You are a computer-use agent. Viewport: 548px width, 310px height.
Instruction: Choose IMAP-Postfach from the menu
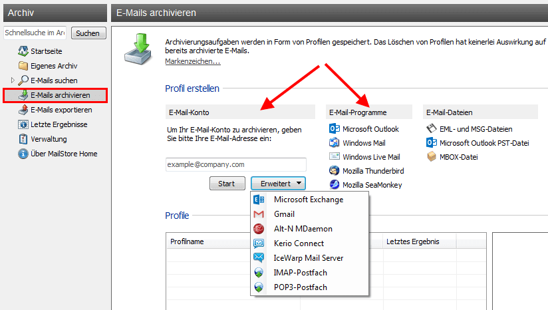click(x=300, y=273)
